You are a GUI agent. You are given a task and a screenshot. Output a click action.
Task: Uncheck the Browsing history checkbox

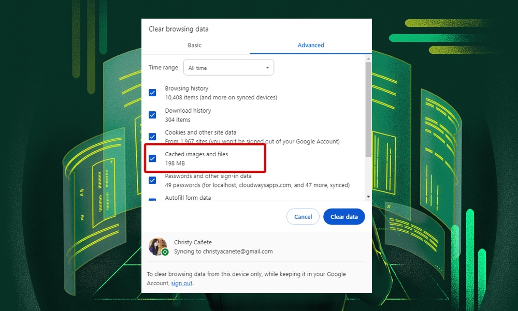click(x=152, y=93)
